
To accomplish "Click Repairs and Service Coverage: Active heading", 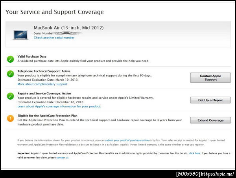I will [x=44, y=93].
